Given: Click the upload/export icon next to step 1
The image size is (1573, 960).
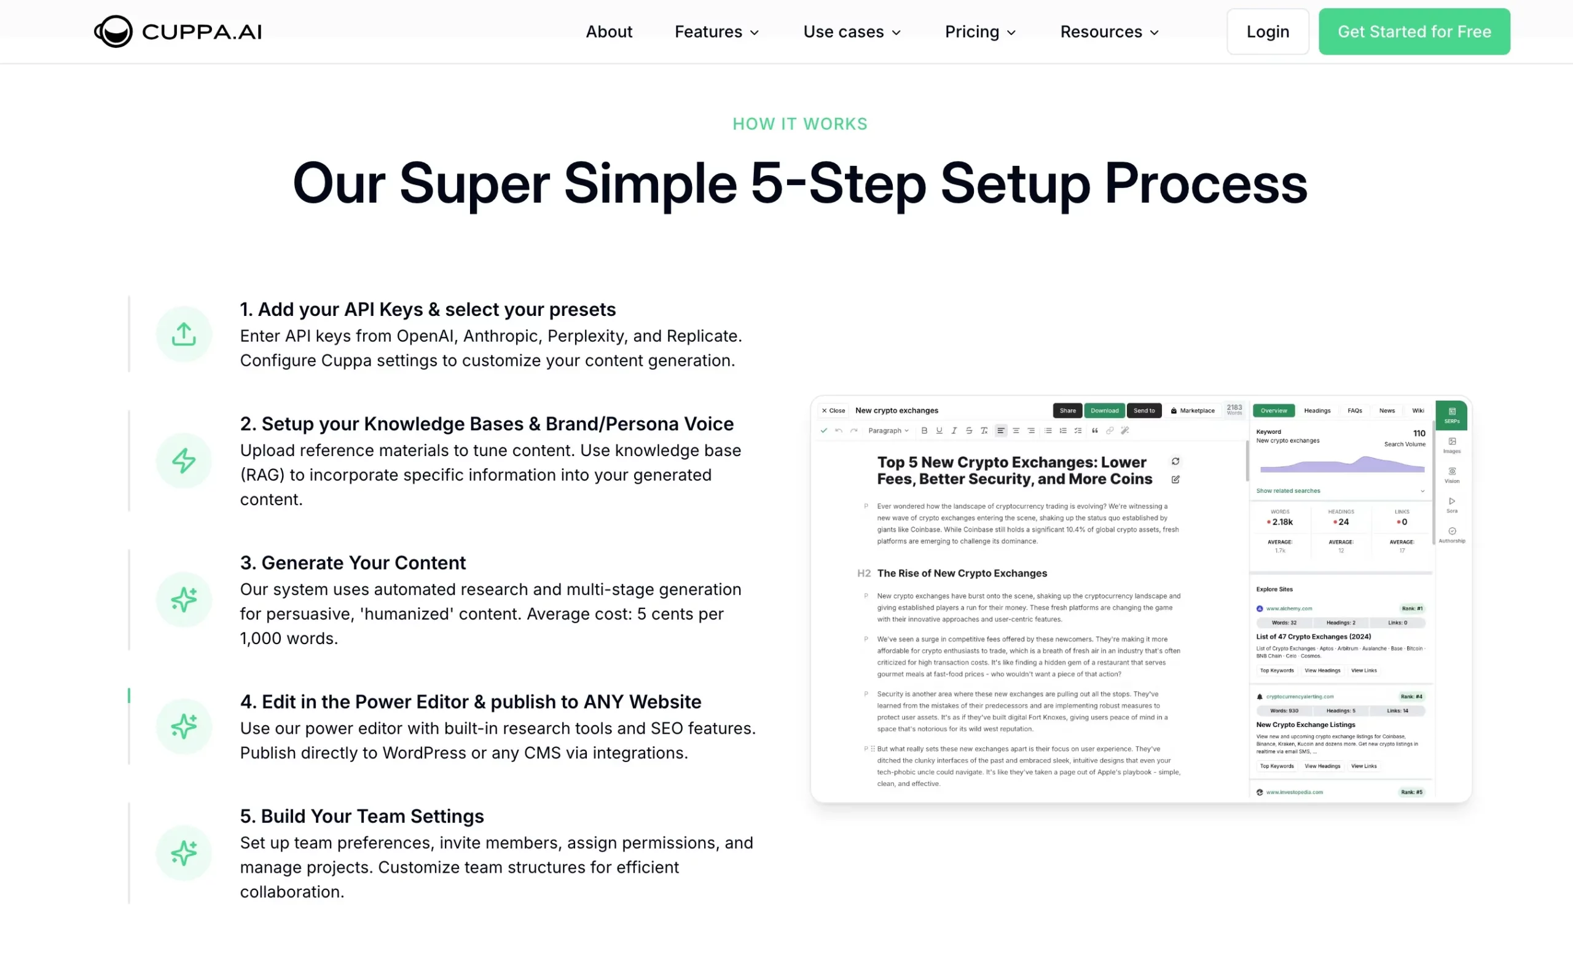Looking at the screenshot, I should pos(184,334).
